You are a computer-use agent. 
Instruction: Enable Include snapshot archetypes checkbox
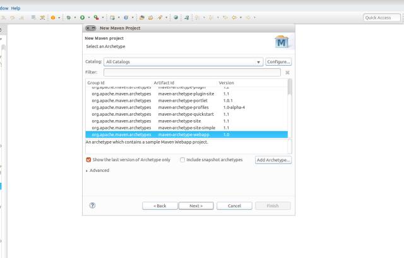[182, 160]
